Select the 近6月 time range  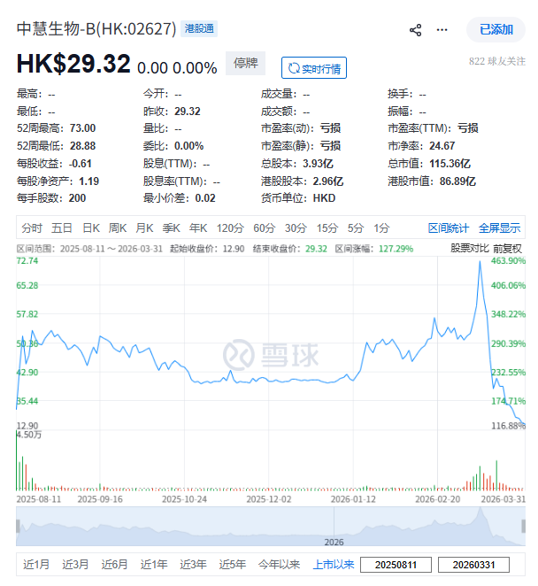click(x=115, y=565)
